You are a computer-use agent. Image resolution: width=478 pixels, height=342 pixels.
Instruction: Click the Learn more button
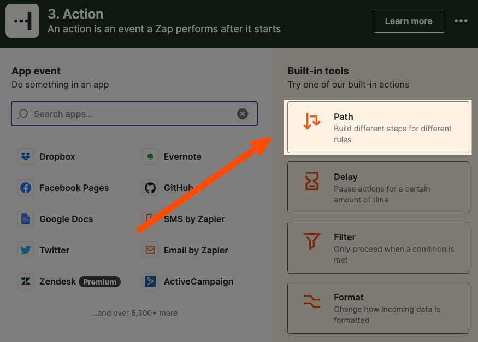point(409,21)
